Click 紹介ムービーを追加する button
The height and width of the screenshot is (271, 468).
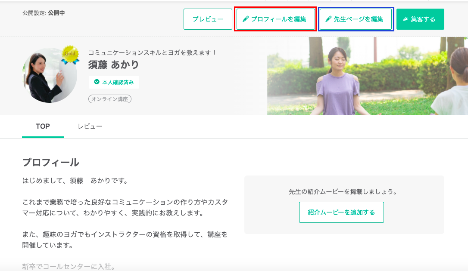pos(341,212)
